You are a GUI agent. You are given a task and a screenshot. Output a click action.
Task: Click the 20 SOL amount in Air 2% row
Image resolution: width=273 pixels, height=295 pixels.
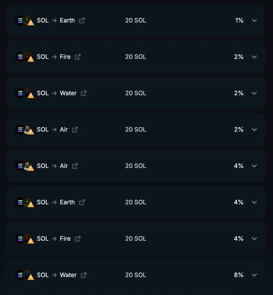pyautogui.click(x=136, y=129)
